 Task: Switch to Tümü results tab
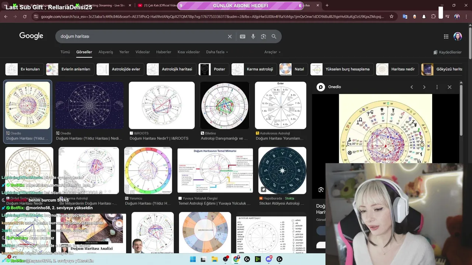65,52
